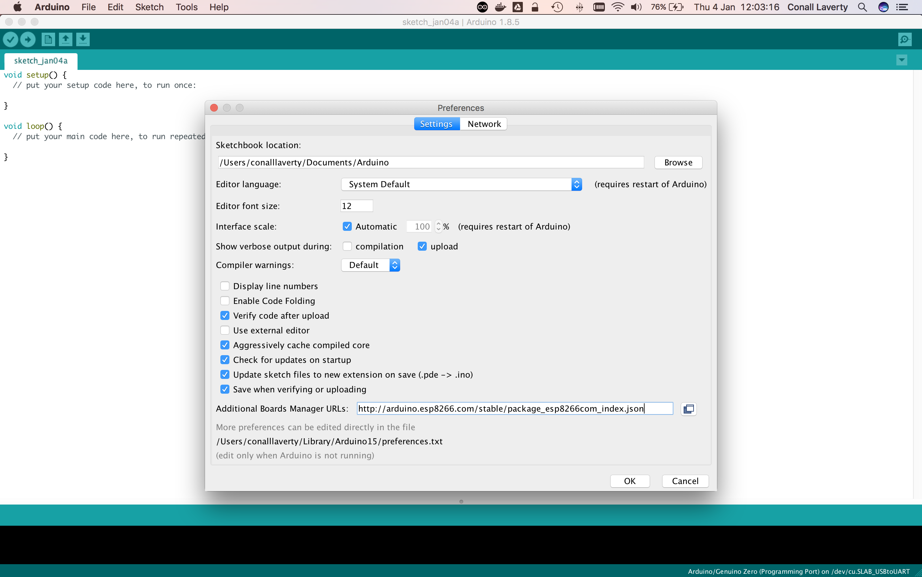The image size is (922, 577).
Task: Open the Editor language dropdown
Action: point(461,184)
